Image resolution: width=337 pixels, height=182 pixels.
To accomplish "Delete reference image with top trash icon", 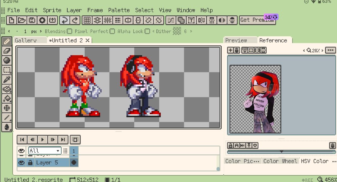I will [x=237, y=50].
